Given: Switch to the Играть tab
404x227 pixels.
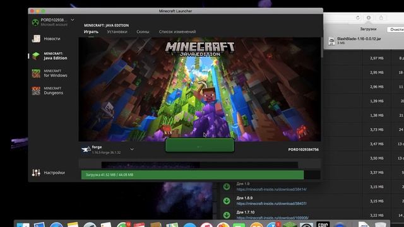Looking at the screenshot, I should pyautogui.click(x=91, y=32).
